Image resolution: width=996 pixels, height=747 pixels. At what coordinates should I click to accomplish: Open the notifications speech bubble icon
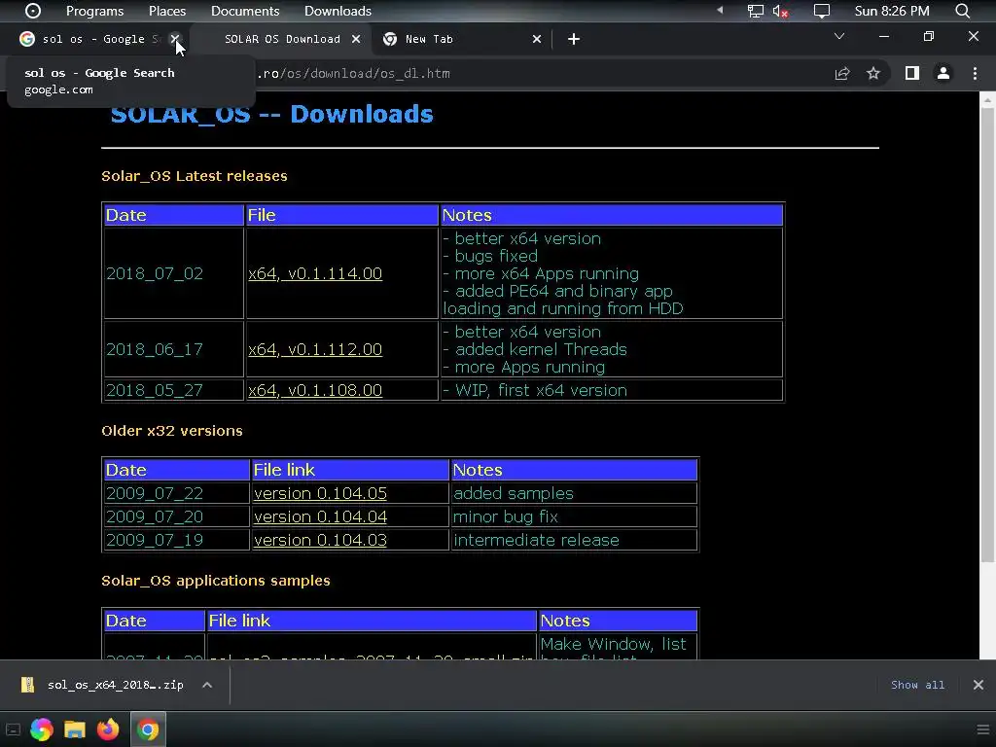pyautogui.click(x=822, y=11)
